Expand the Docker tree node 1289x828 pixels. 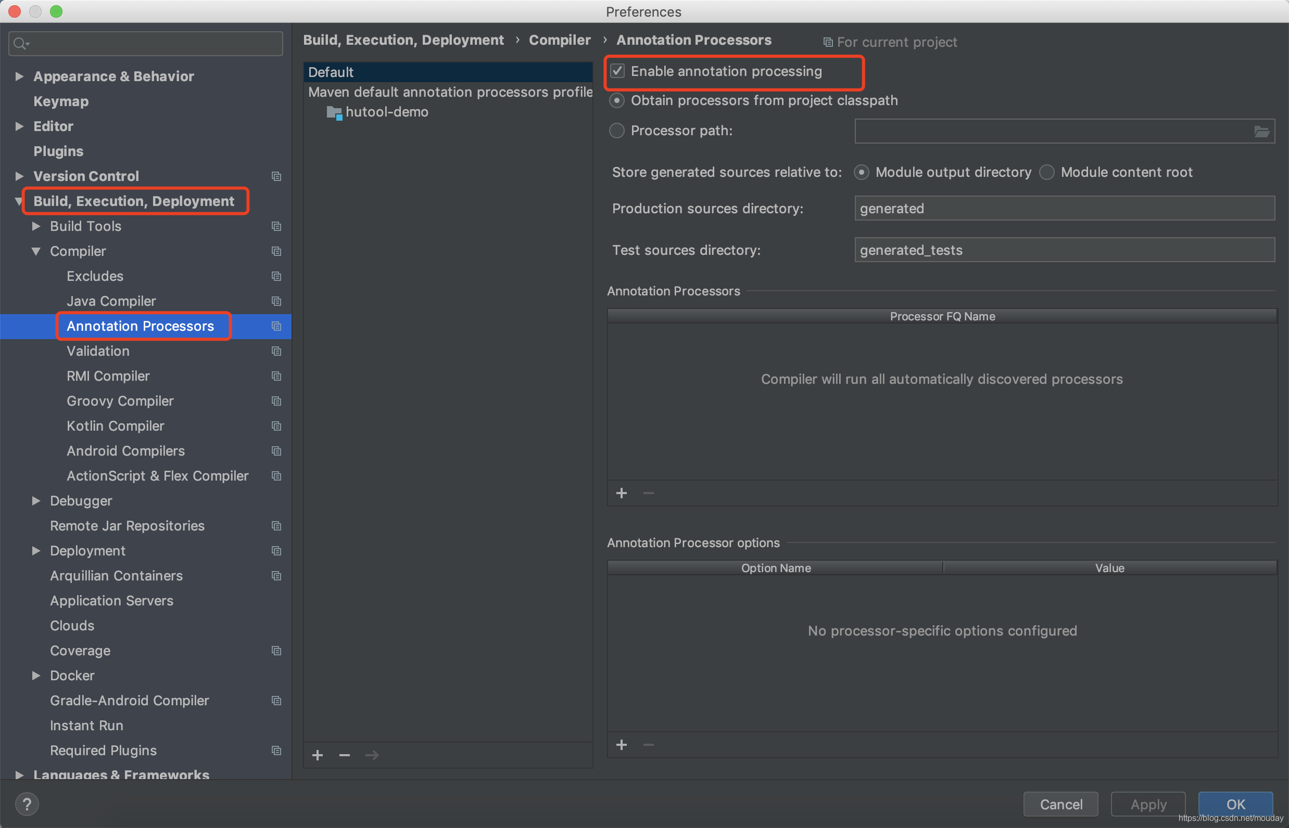coord(36,675)
